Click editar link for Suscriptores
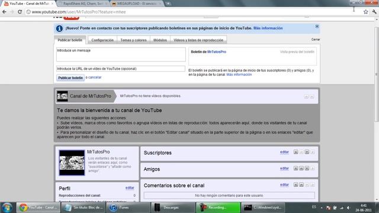 coord(284,152)
